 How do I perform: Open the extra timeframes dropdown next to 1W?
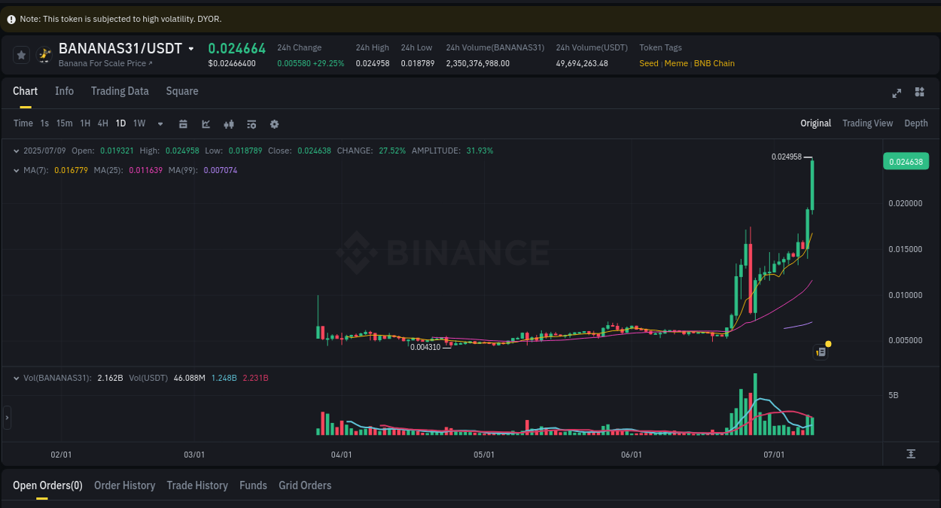[x=160, y=123]
